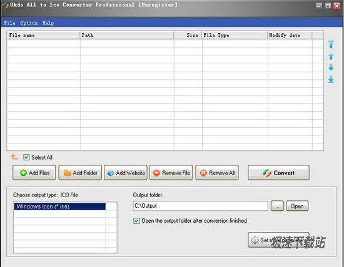
Task: Start conversion with the Convert button
Action: click(278, 173)
